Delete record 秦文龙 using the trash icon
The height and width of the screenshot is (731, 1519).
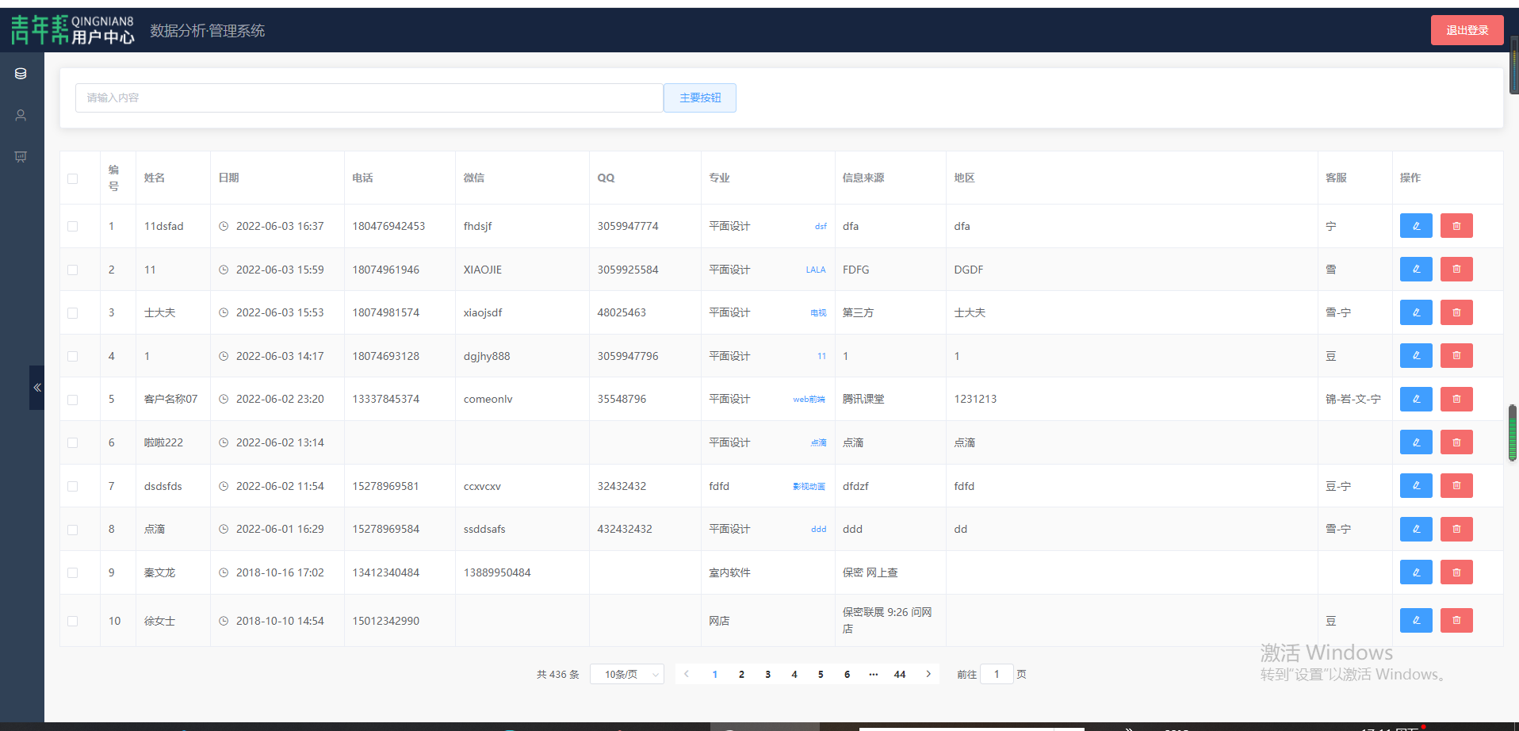(1456, 572)
